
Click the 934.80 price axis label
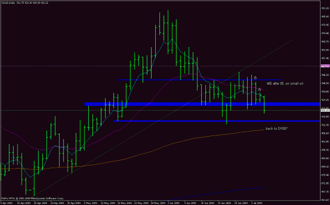click(x=326, y=92)
